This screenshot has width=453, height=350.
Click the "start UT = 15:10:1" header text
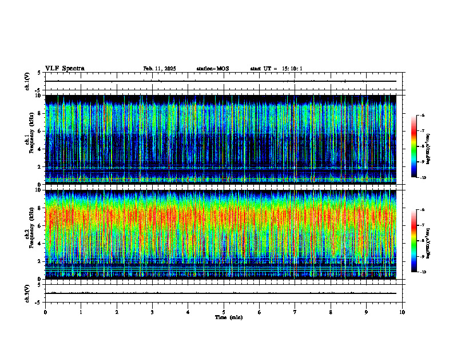[276, 69]
